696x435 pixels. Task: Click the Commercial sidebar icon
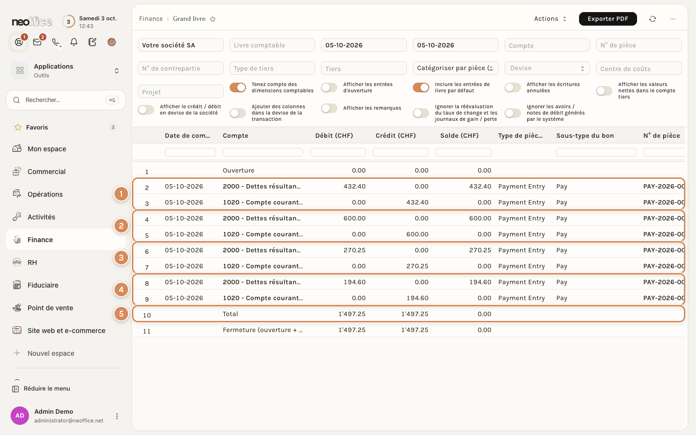(x=17, y=172)
